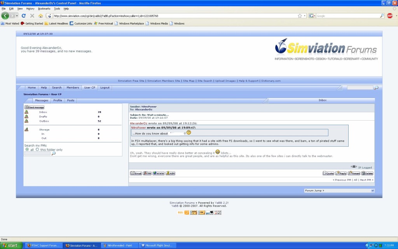Image resolution: width=398 pixels, height=249 pixels.
Task: Click the Firefox Reload page icon
Action: pos(24,16)
